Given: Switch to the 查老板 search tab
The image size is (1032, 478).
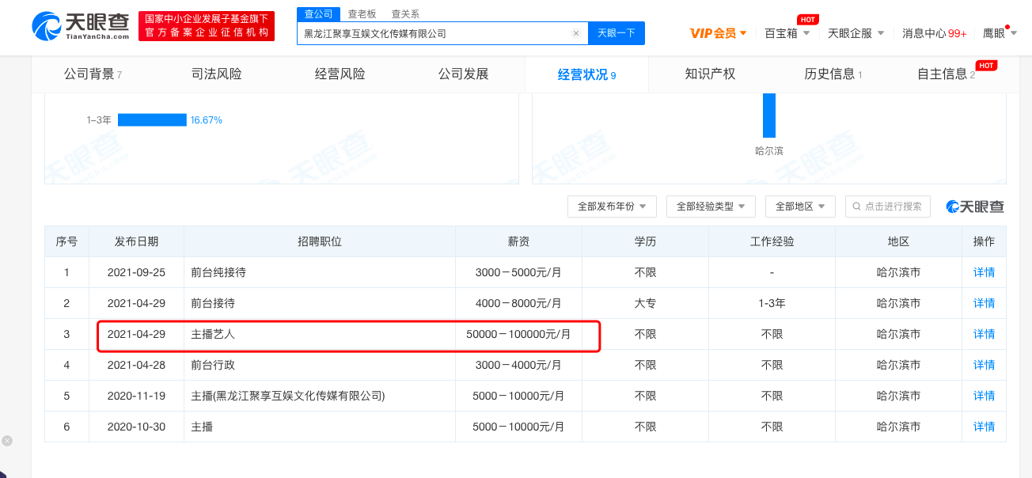Looking at the screenshot, I should point(362,14).
